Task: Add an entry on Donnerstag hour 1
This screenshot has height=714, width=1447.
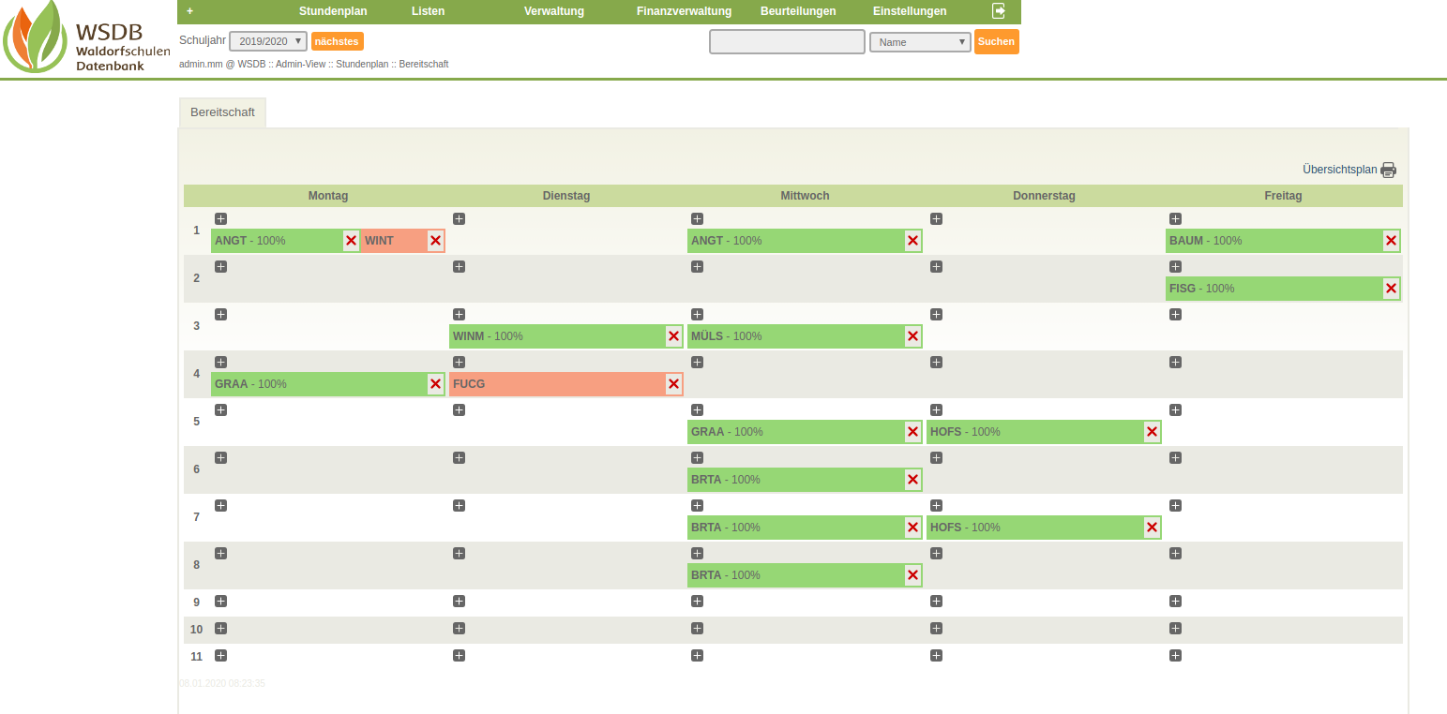Action: [936, 218]
